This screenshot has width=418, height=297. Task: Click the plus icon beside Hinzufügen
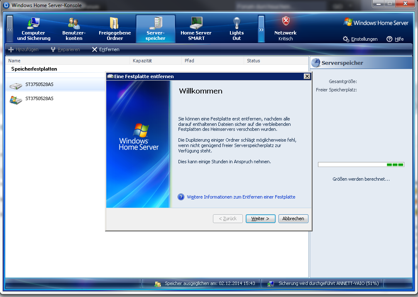11,49
